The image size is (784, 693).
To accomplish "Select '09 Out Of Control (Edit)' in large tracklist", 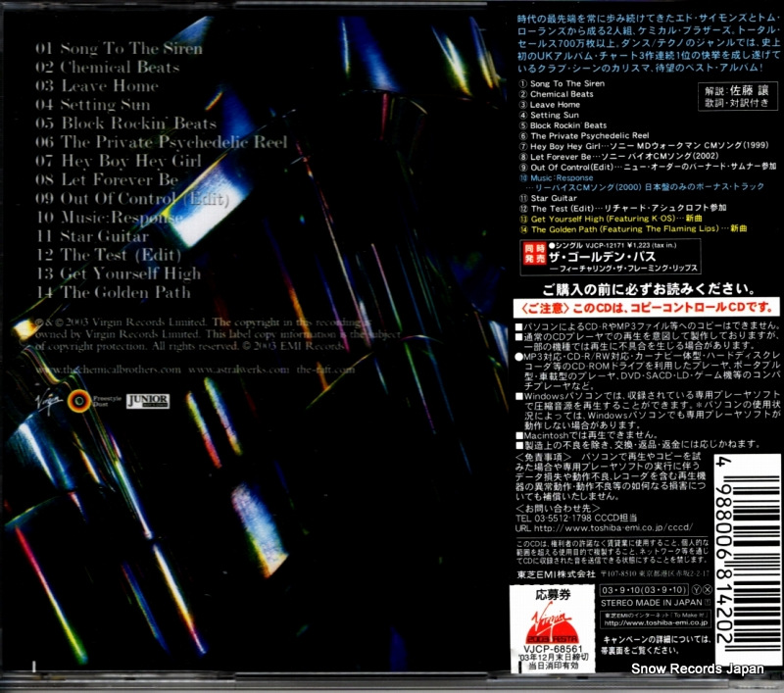I will 132,199.
